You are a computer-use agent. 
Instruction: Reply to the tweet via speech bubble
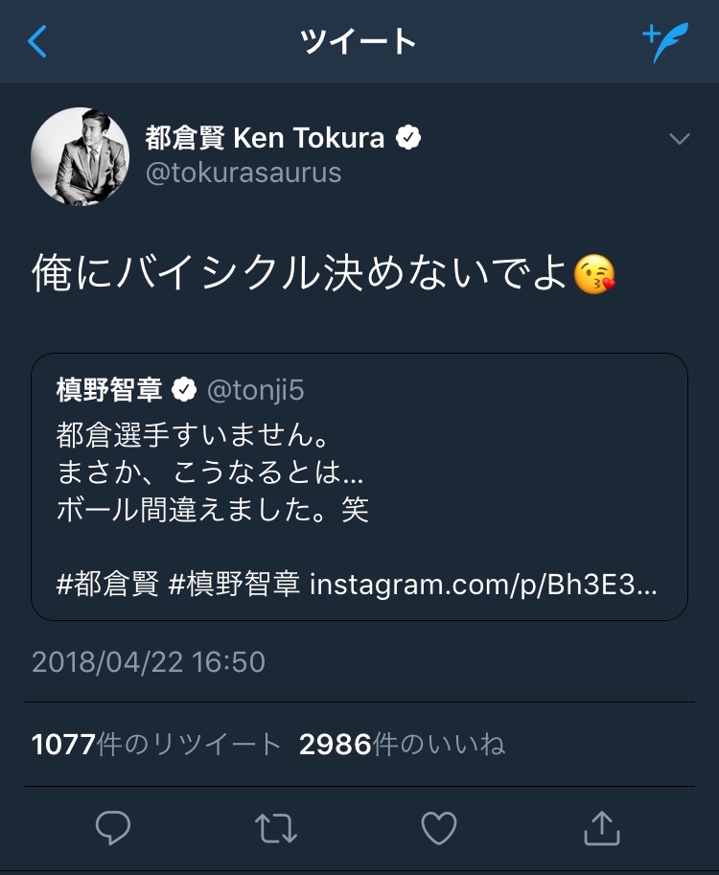(114, 828)
